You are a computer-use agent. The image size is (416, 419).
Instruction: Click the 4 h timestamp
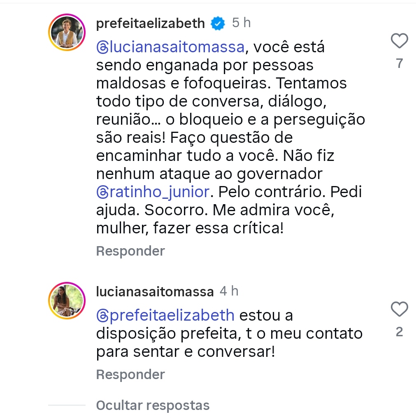(229, 291)
